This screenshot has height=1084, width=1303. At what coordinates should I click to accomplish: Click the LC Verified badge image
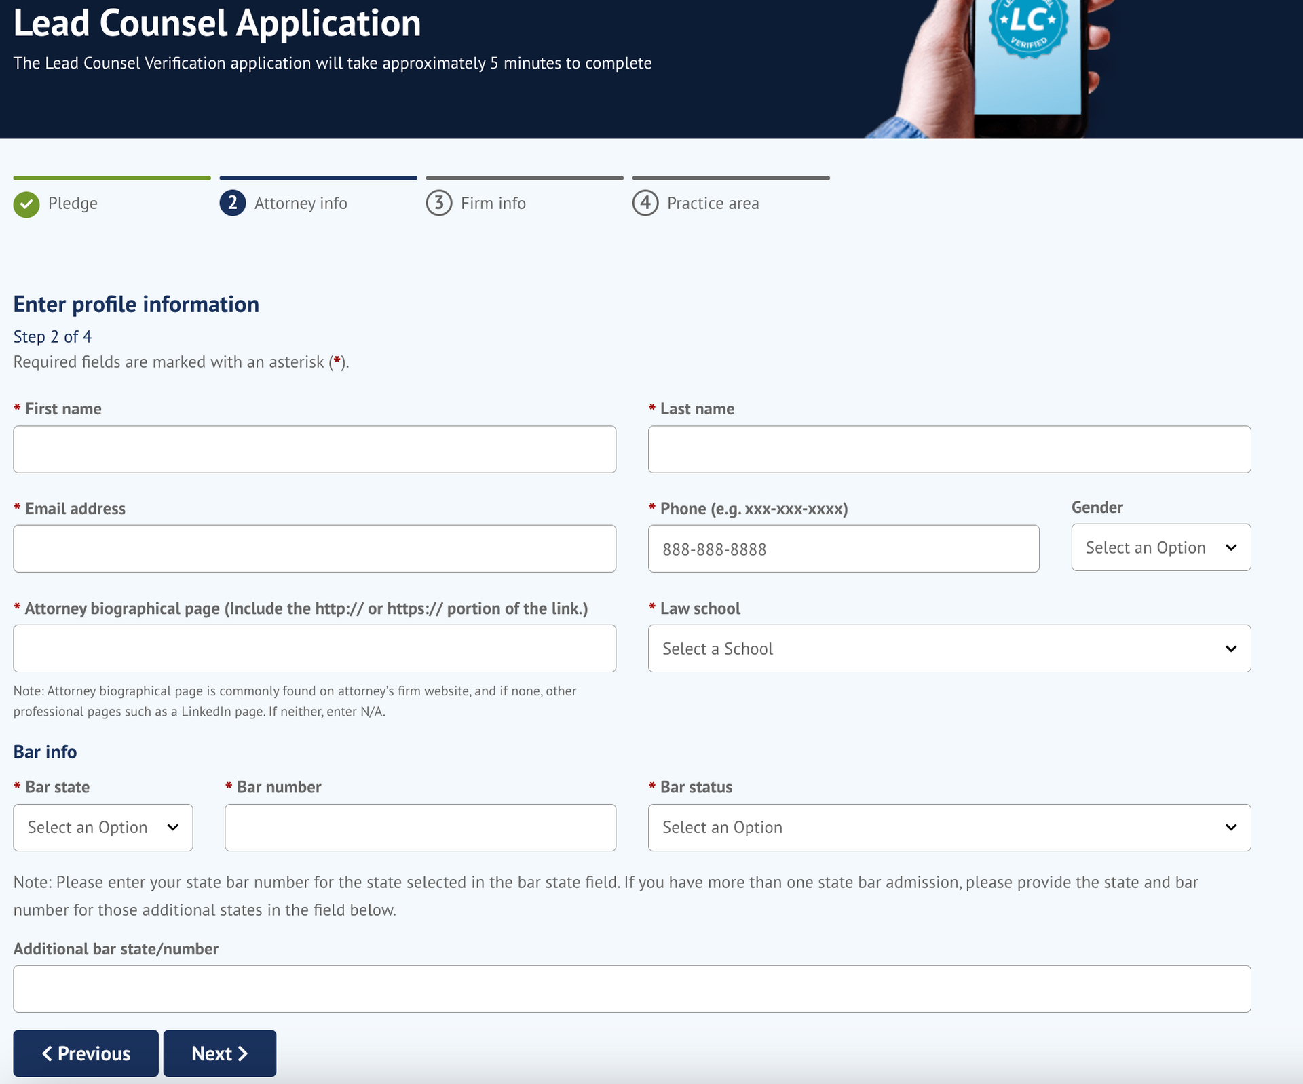click(x=1028, y=24)
